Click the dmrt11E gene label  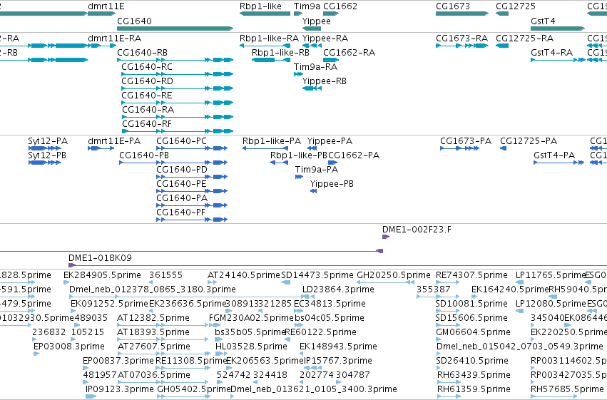[x=106, y=6]
